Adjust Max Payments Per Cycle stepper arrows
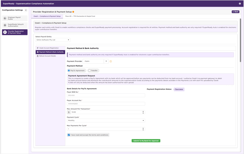Screen dimensions: 244x154 [x=143, y=129]
